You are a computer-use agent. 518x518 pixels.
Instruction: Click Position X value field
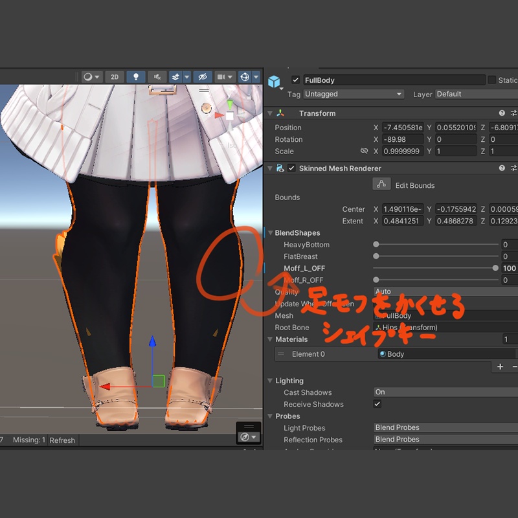click(403, 128)
